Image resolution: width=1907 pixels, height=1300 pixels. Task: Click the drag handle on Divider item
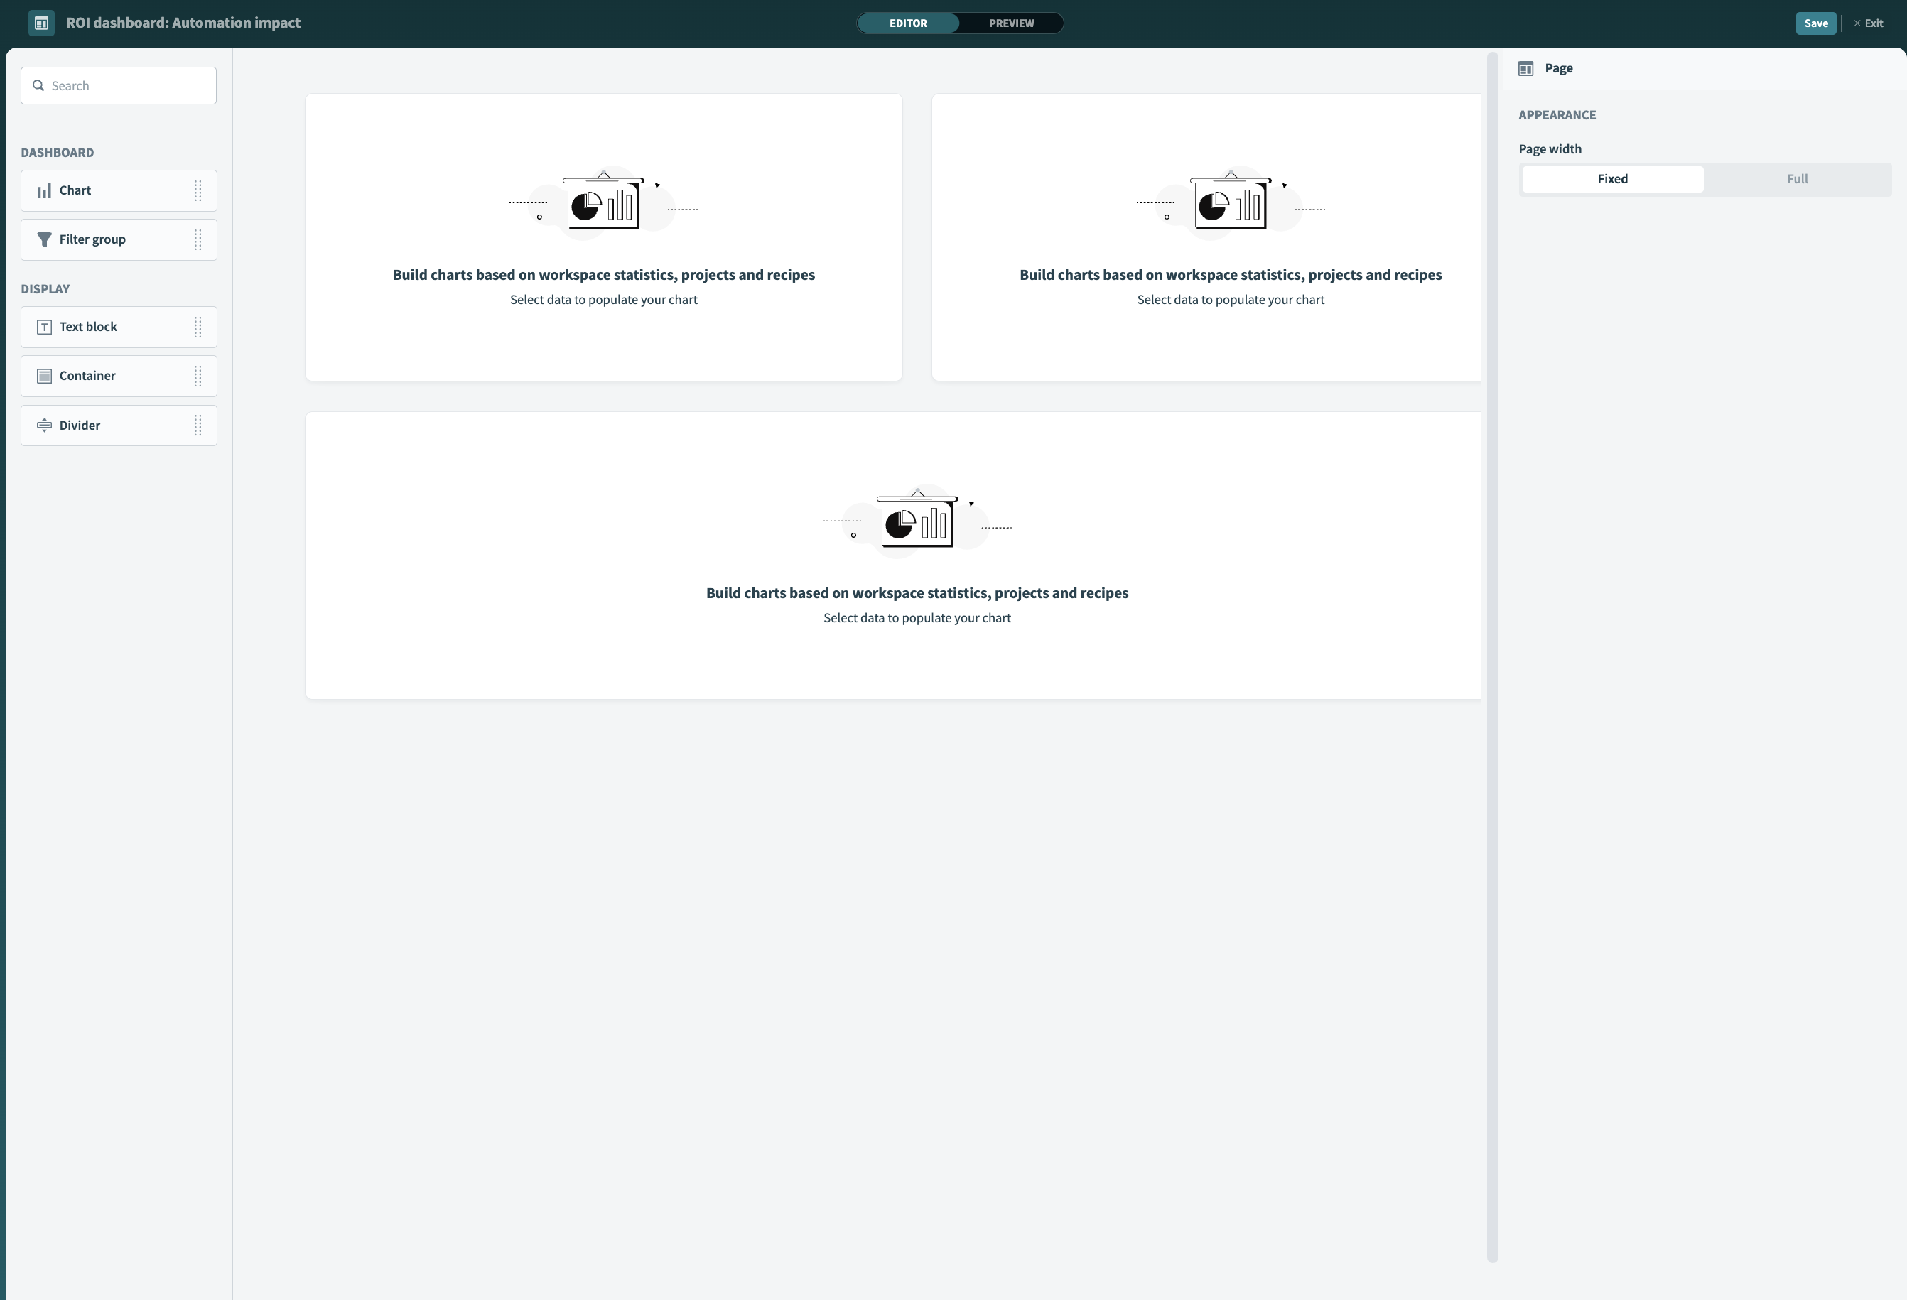point(198,426)
